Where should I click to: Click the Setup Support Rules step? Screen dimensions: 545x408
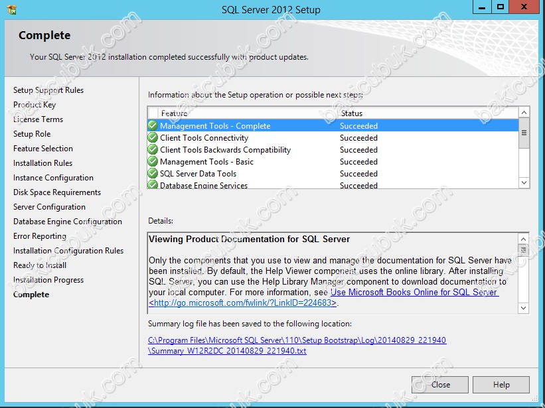(x=48, y=90)
